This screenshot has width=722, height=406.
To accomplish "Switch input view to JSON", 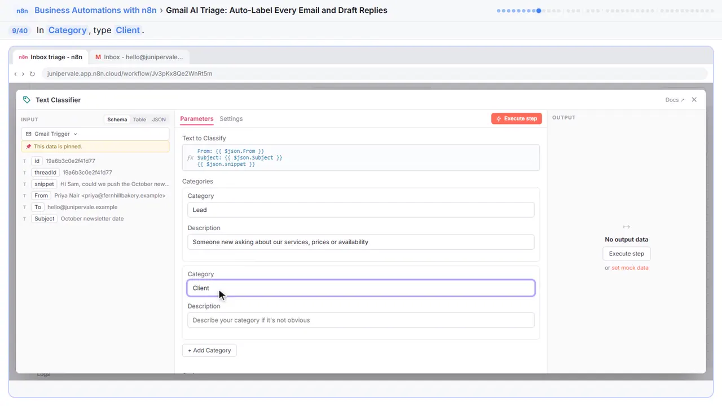I will (x=159, y=120).
